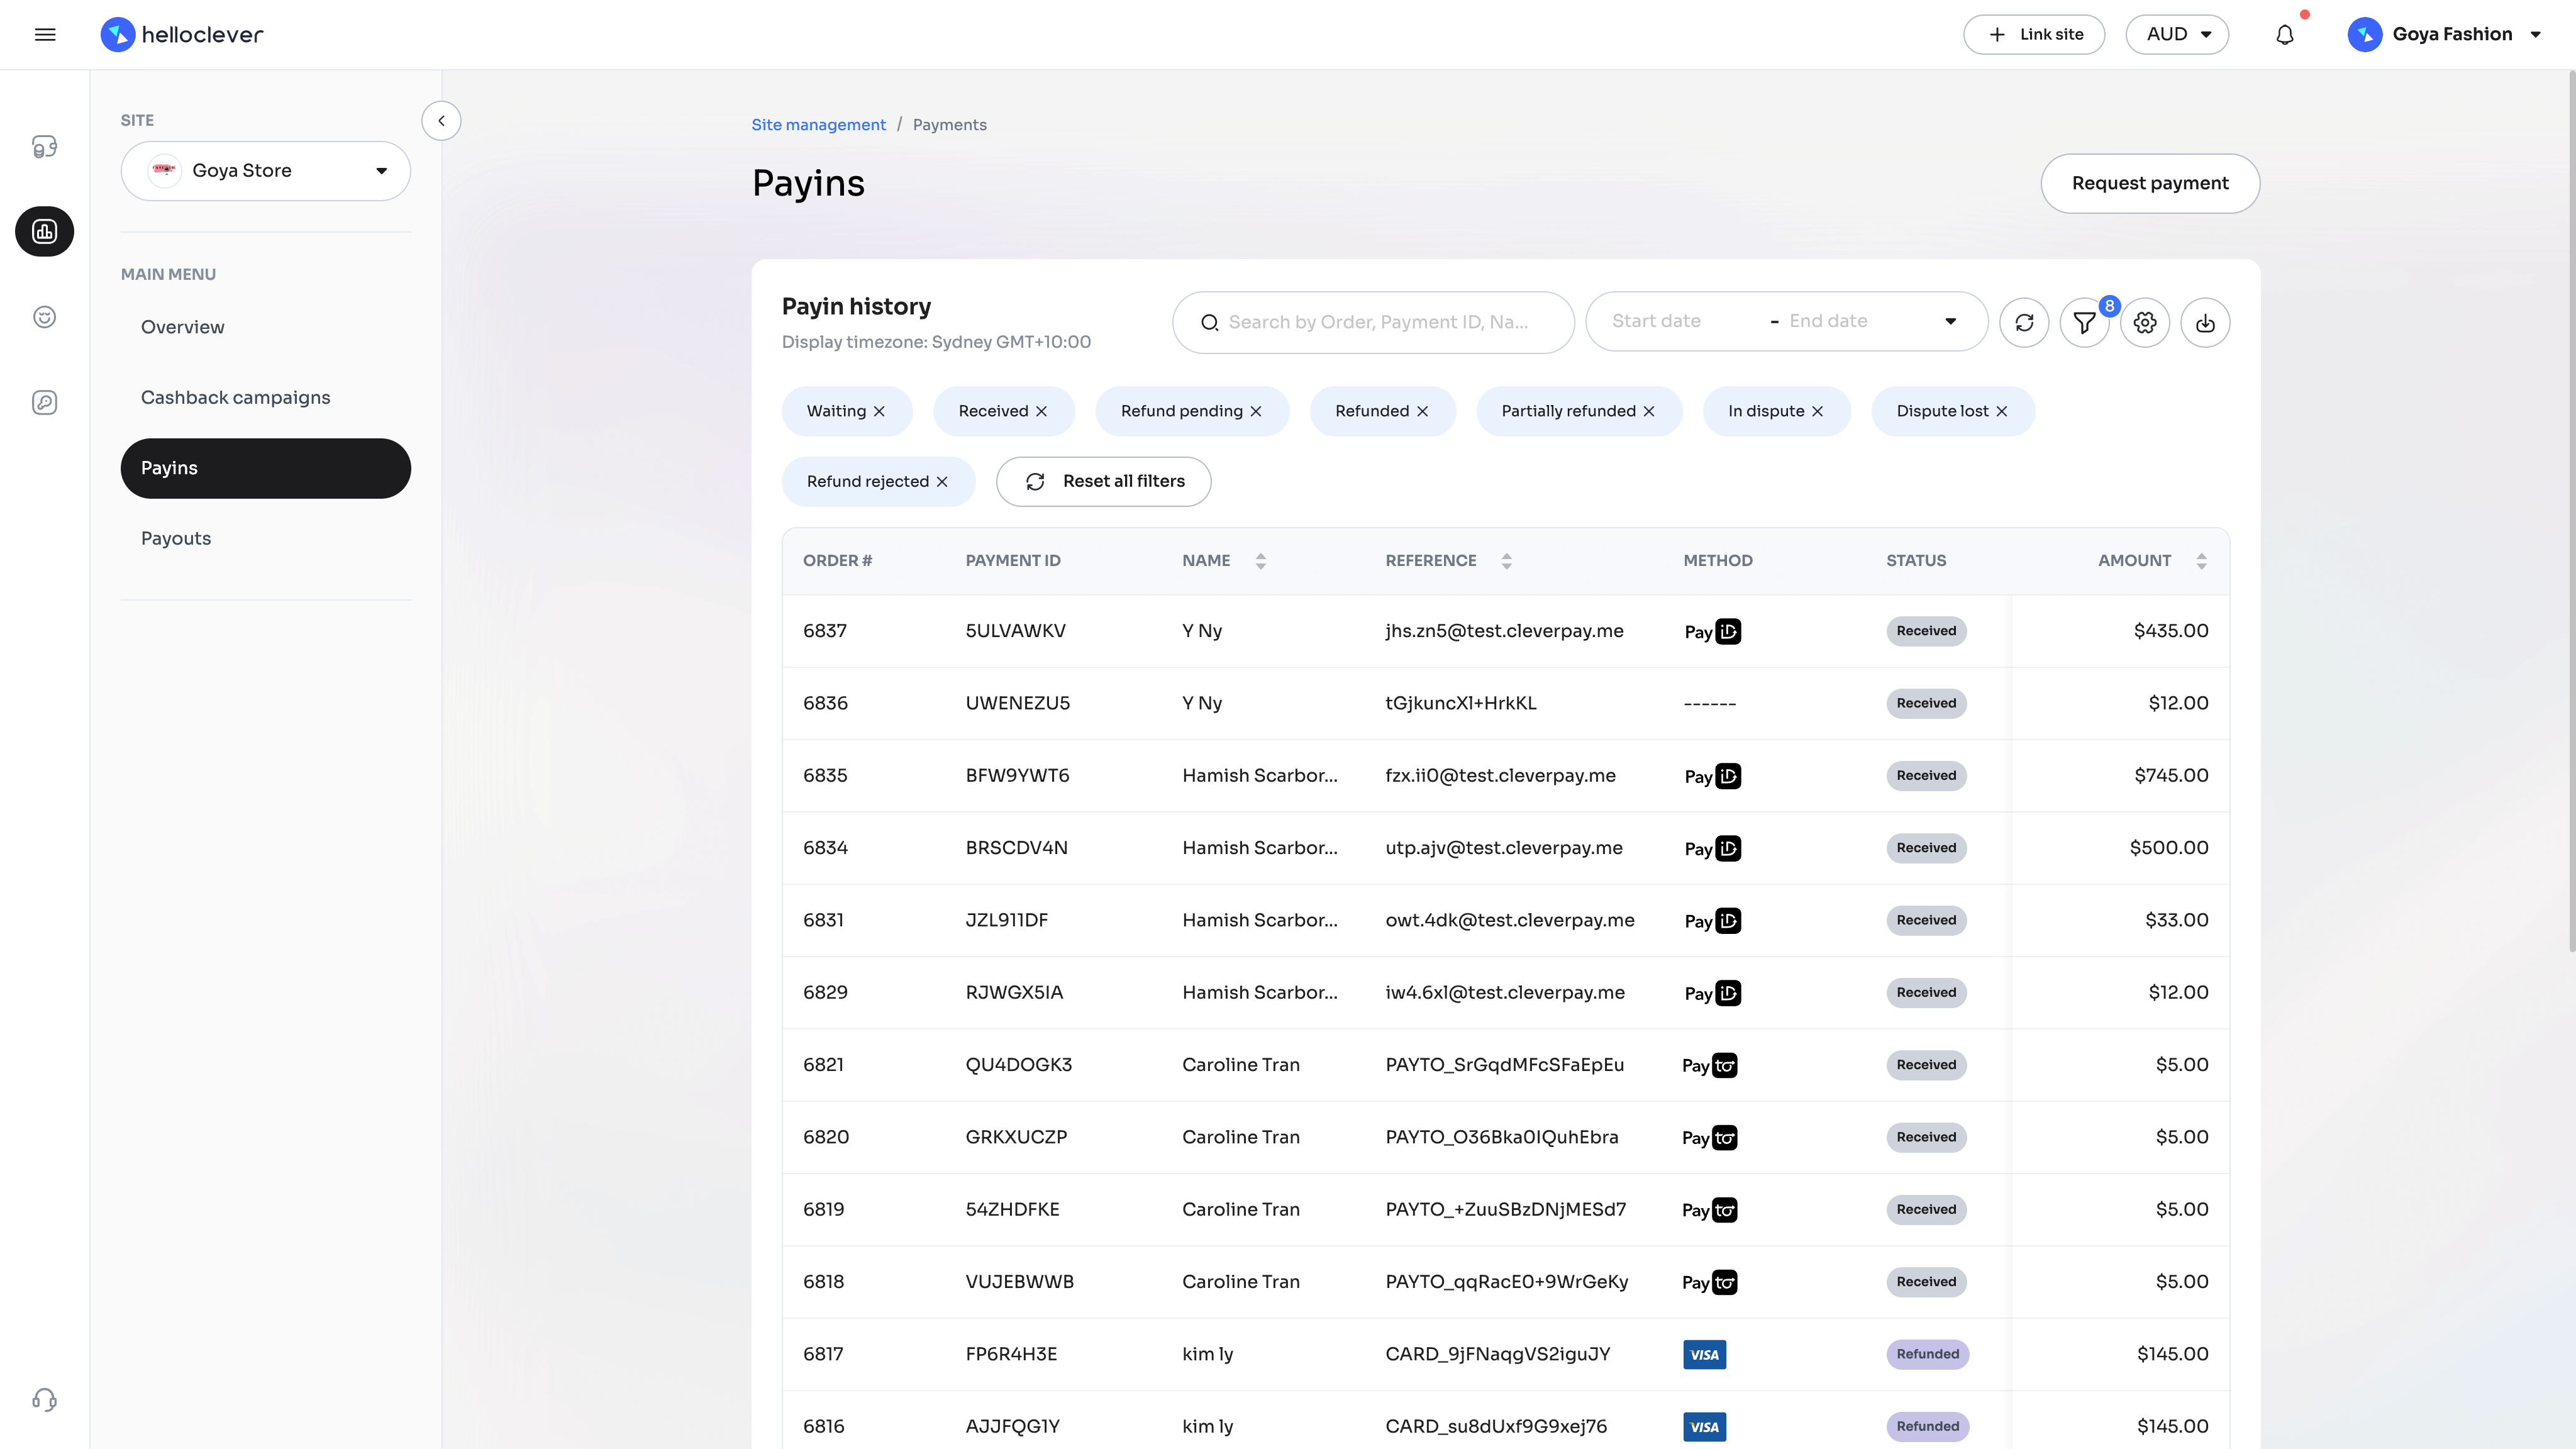
Task: Click reference tGjkuncXI+HrkKL
Action: coord(1460,704)
